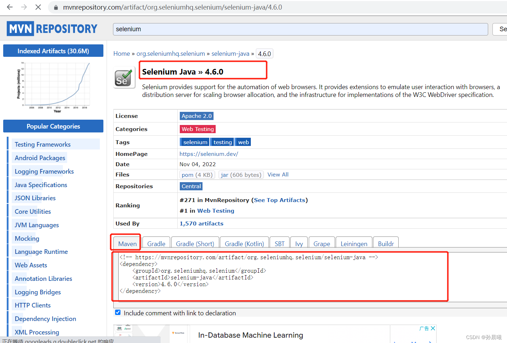Open 1,570 artifacts used-by link

click(x=201, y=223)
